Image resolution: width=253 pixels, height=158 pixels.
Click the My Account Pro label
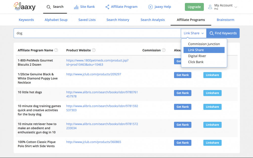pyautogui.click(x=223, y=7)
